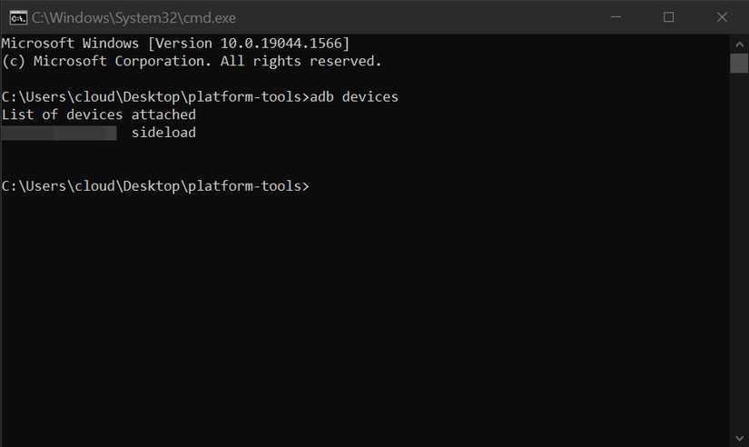The image size is (749, 447).
Task: Click the blurred device serial number
Action: [x=59, y=133]
